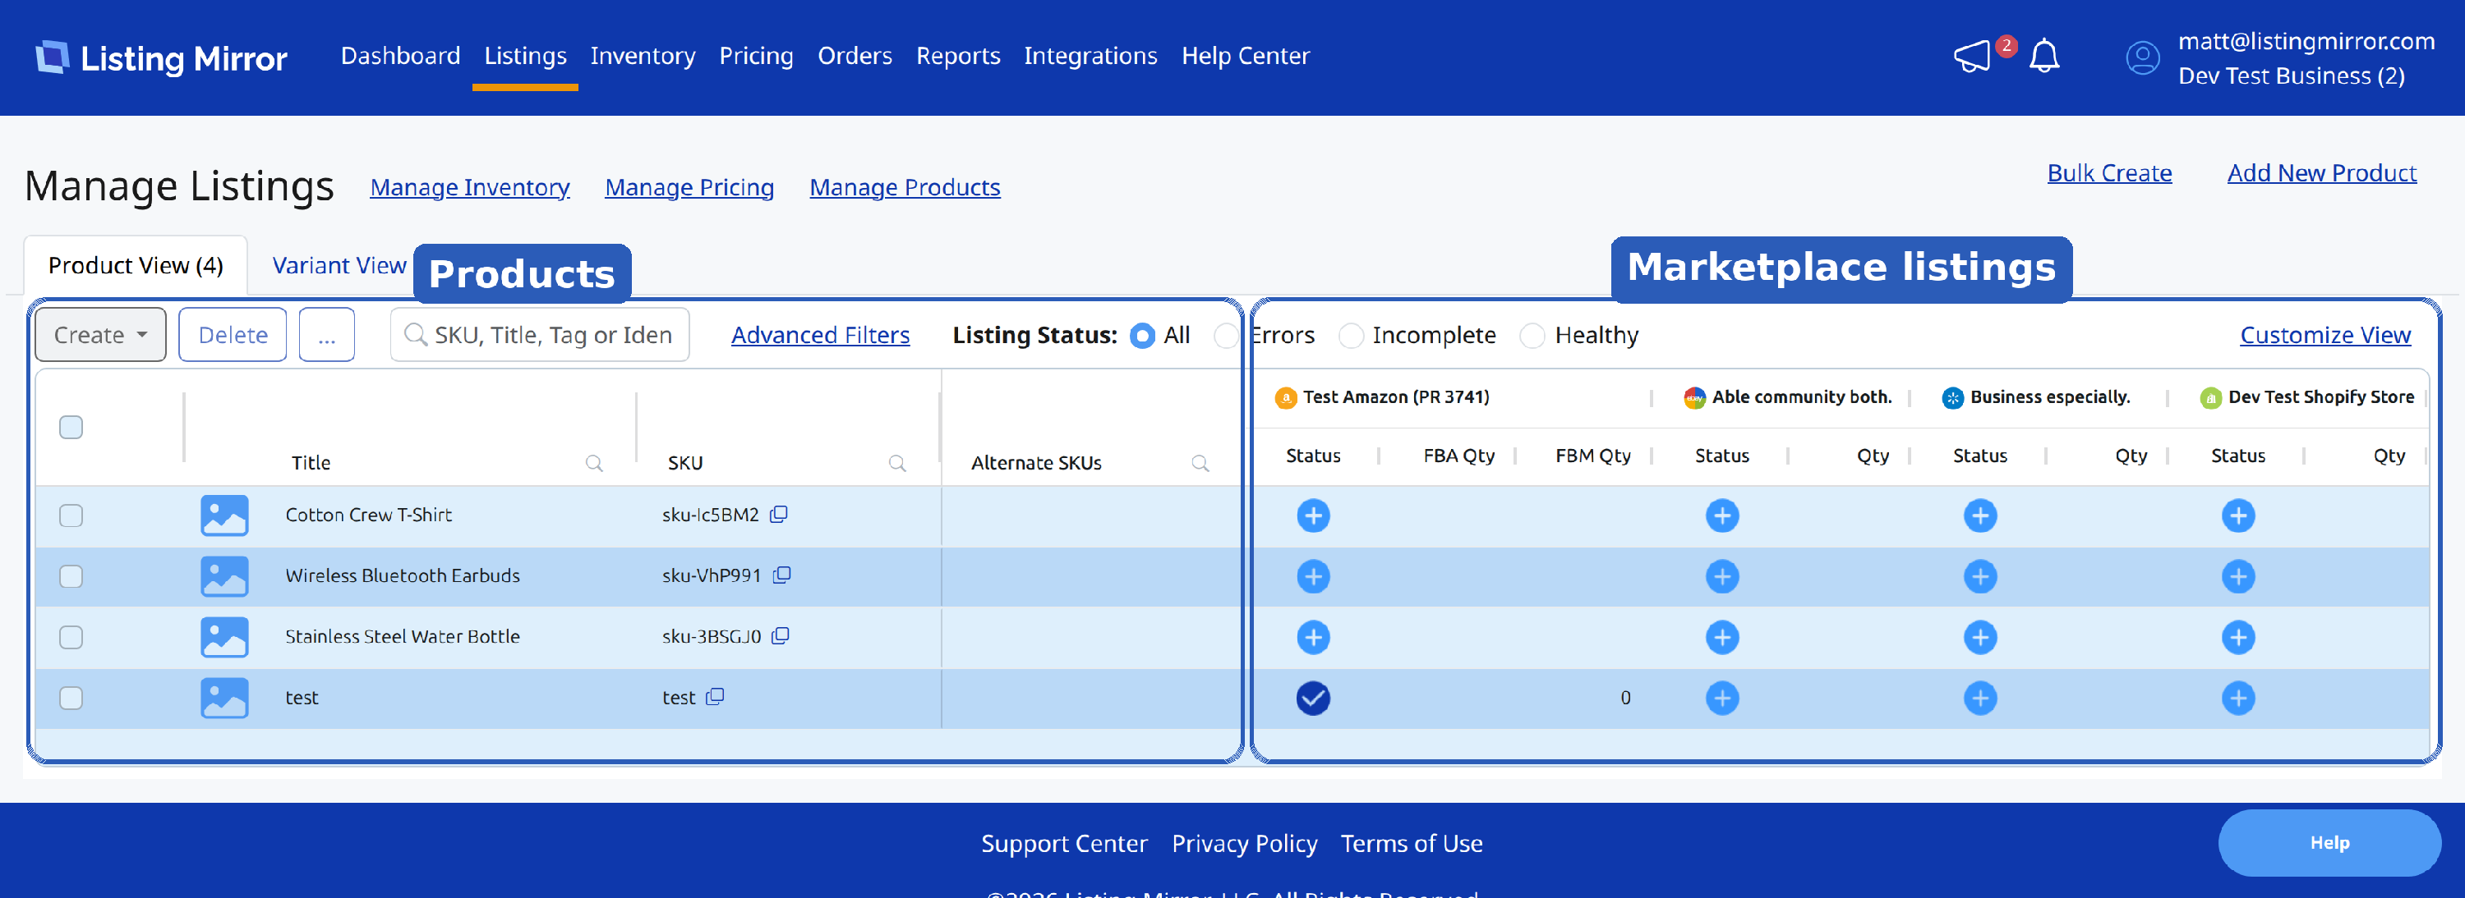
Task: Add Stainless Steel Water Bottle to Test Amazon
Action: (x=1313, y=637)
